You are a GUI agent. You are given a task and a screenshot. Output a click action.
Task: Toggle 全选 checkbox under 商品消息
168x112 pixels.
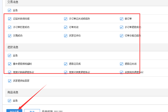pyautogui.click(x=10, y=101)
